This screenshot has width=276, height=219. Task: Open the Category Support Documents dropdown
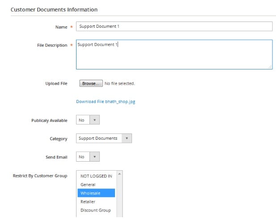point(104,138)
